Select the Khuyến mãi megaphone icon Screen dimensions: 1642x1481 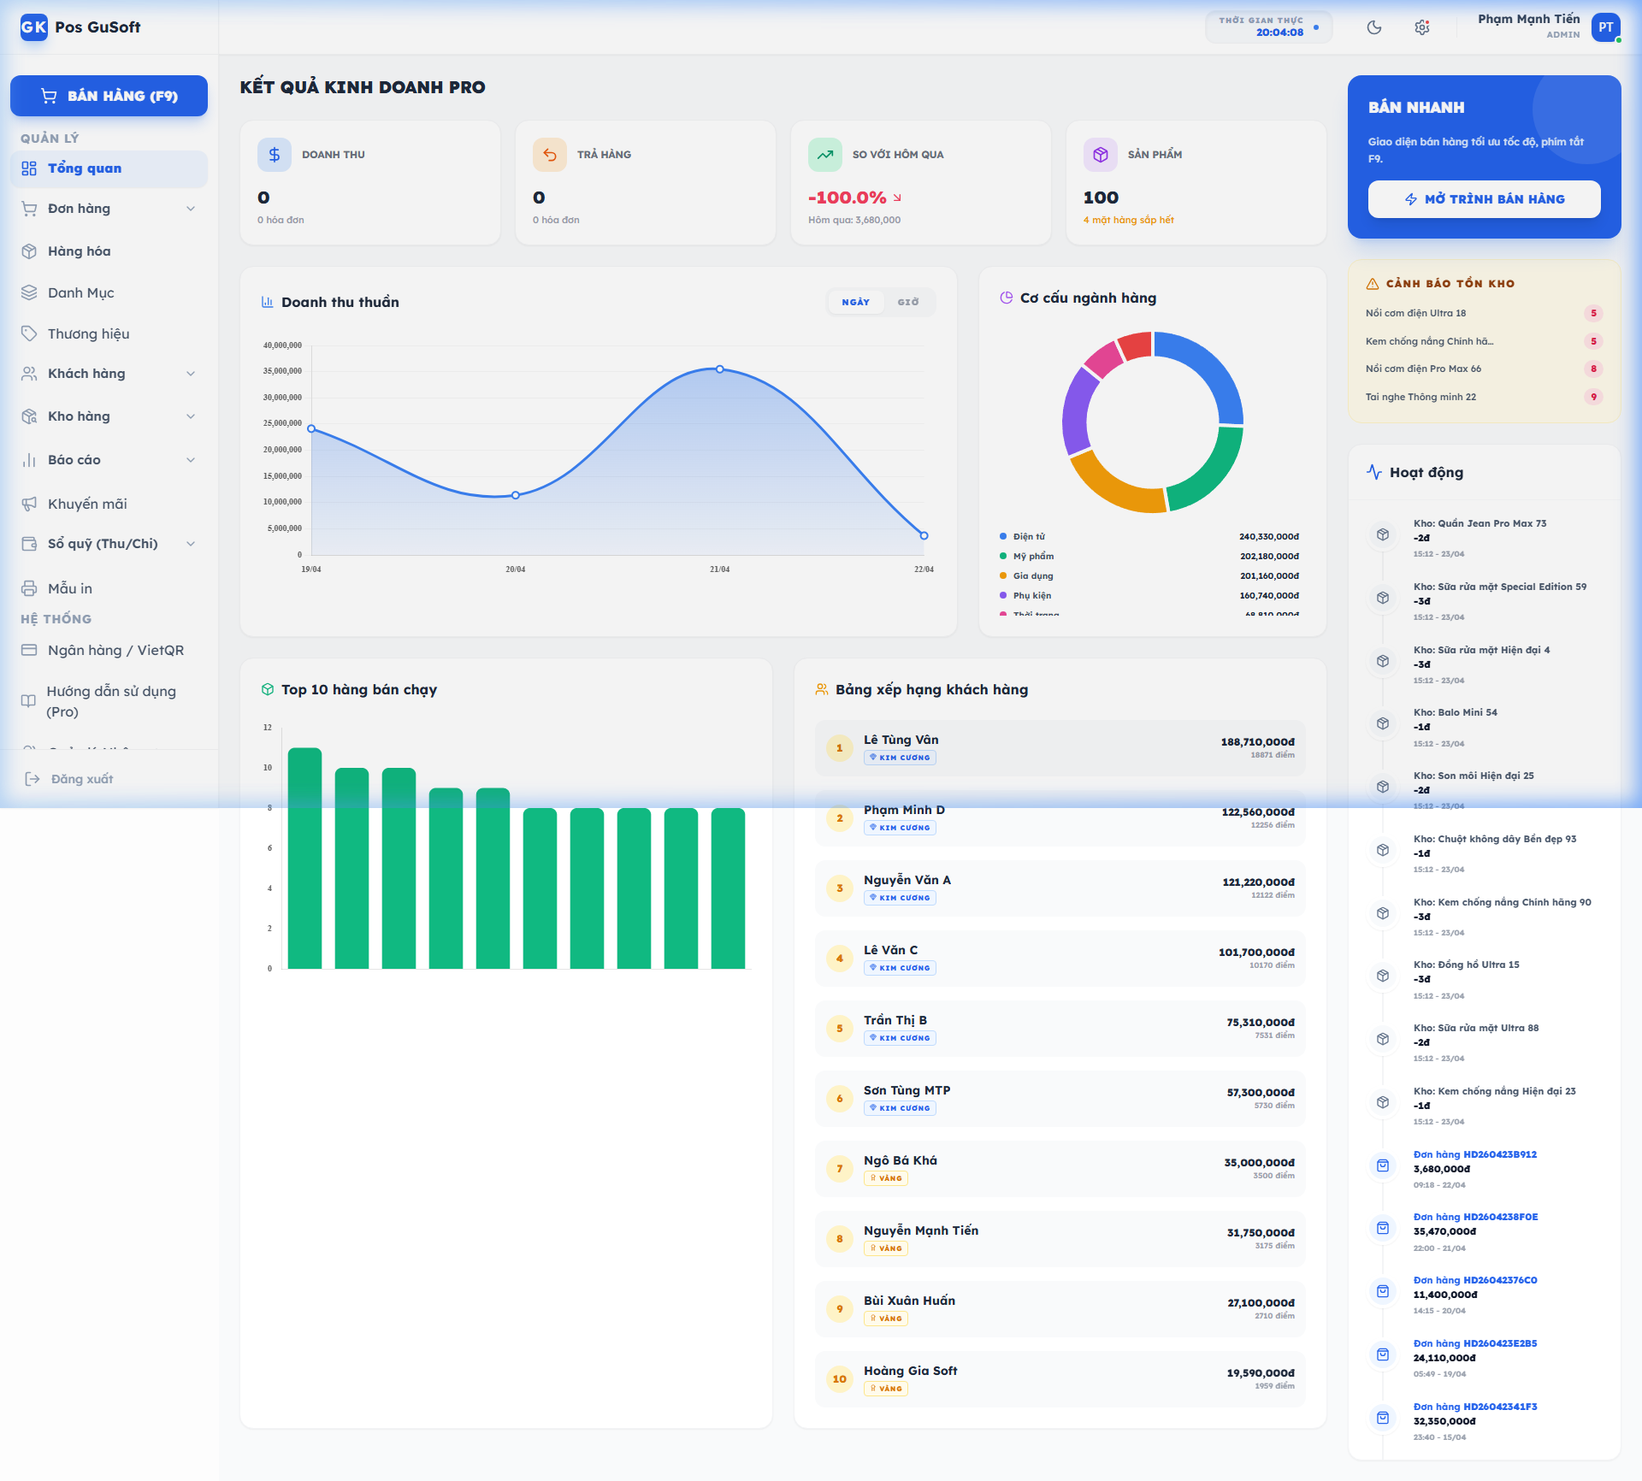pos(28,504)
